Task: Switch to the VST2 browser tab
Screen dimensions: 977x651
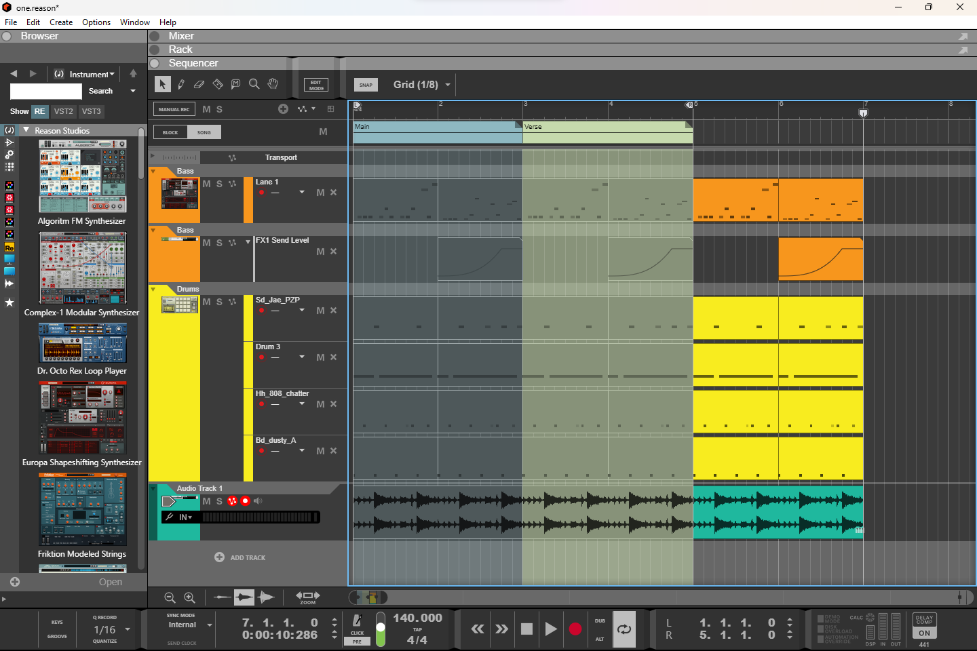Action: pyautogui.click(x=63, y=111)
